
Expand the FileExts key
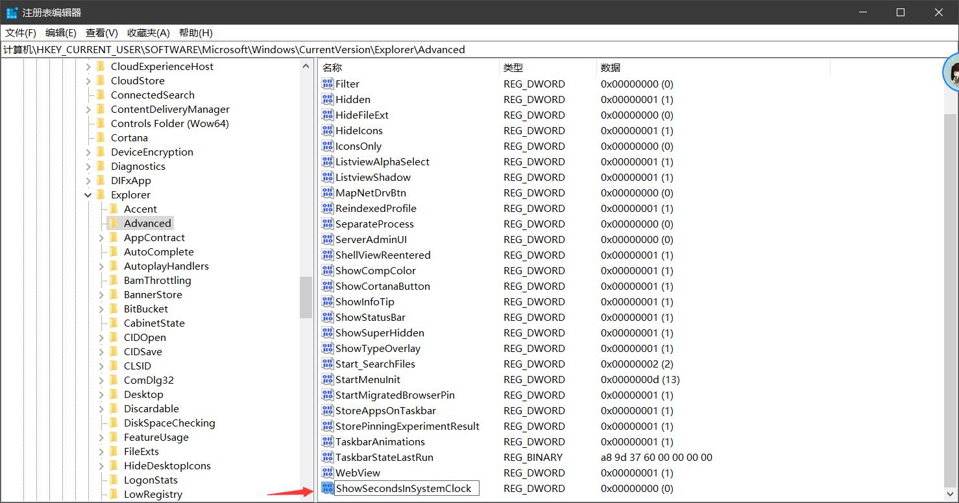(102, 452)
